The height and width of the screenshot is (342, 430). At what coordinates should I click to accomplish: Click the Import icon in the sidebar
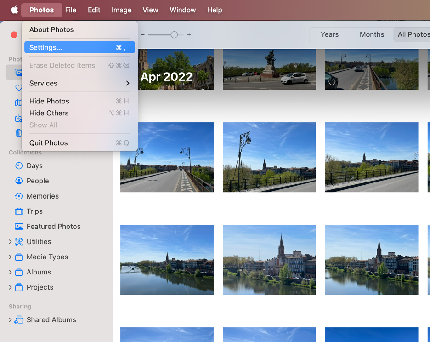18,118
